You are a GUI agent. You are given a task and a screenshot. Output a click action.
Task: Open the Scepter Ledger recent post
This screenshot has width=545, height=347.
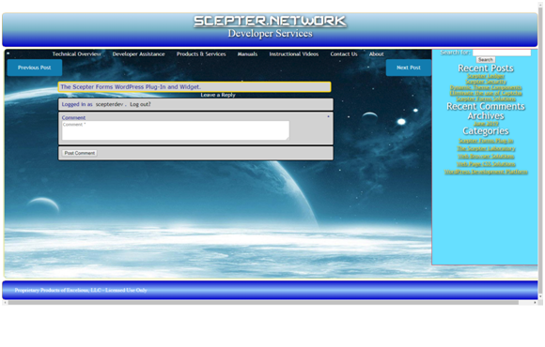(x=486, y=76)
